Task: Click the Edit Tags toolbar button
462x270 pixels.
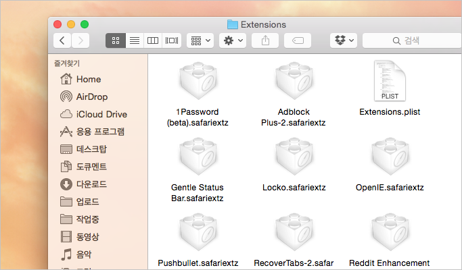Action: tap(298, 40)
